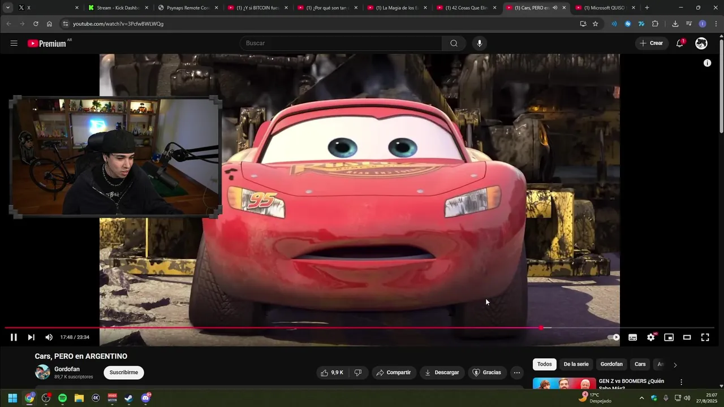Open Spotify from the taskbar
Image resolution: width=724 pixels, height=407 pixels.
pos(62,398)
